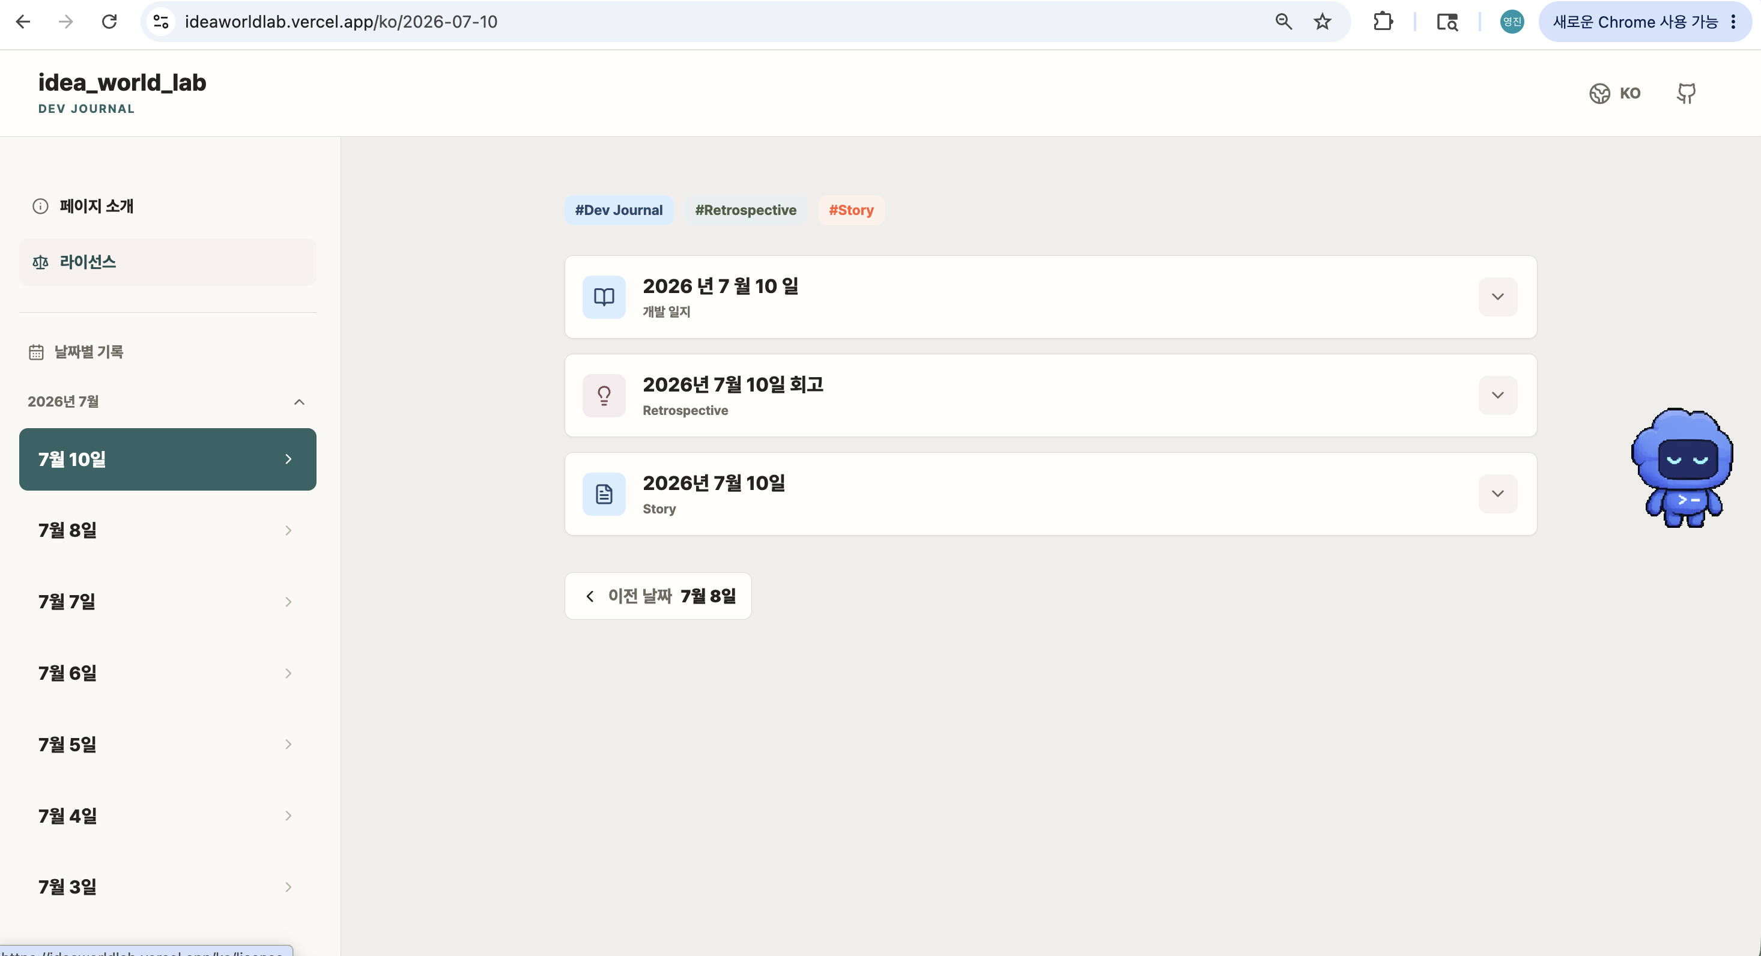The height and width of the screenshot is (956, 1761).
Task: Click the scales icon beside 라이선스
Action: point(40,262)
